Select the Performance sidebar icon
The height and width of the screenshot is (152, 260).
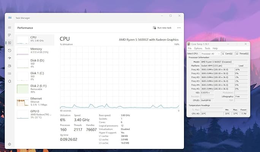[x=10, y=43]
